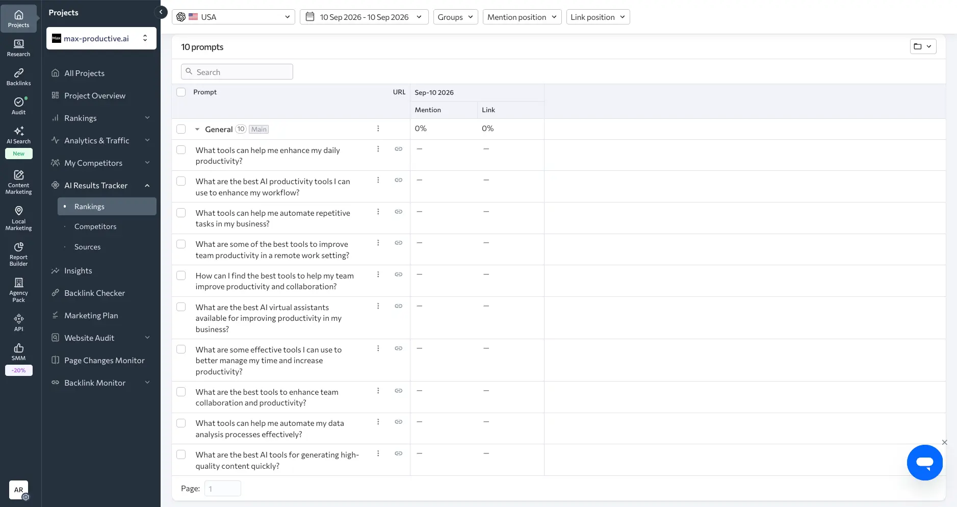This screenshot has width=957, height=507.
Task: Click the AR user avatar
Action: click(x=18, y=490)
